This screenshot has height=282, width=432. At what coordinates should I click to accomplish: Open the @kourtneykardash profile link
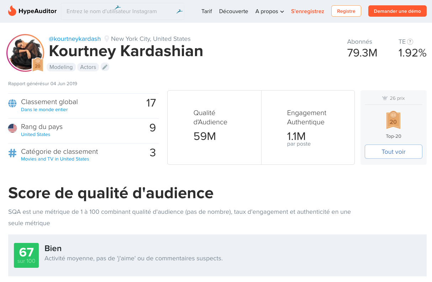click(x=75, y=39)
